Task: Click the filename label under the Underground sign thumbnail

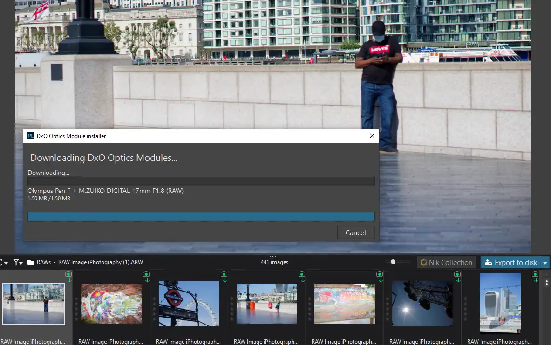Action: click(188, 341)
